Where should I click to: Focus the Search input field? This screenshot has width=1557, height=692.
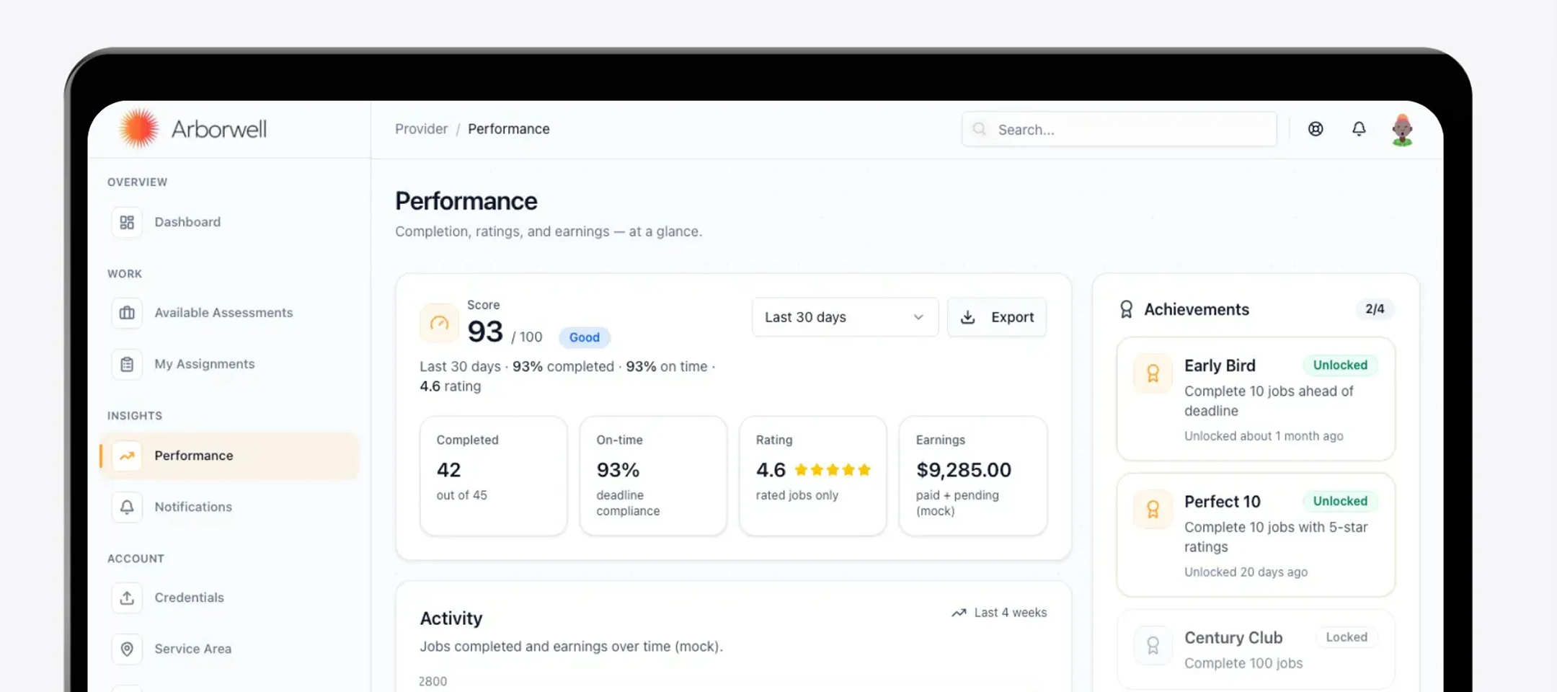click(1119, 129)
